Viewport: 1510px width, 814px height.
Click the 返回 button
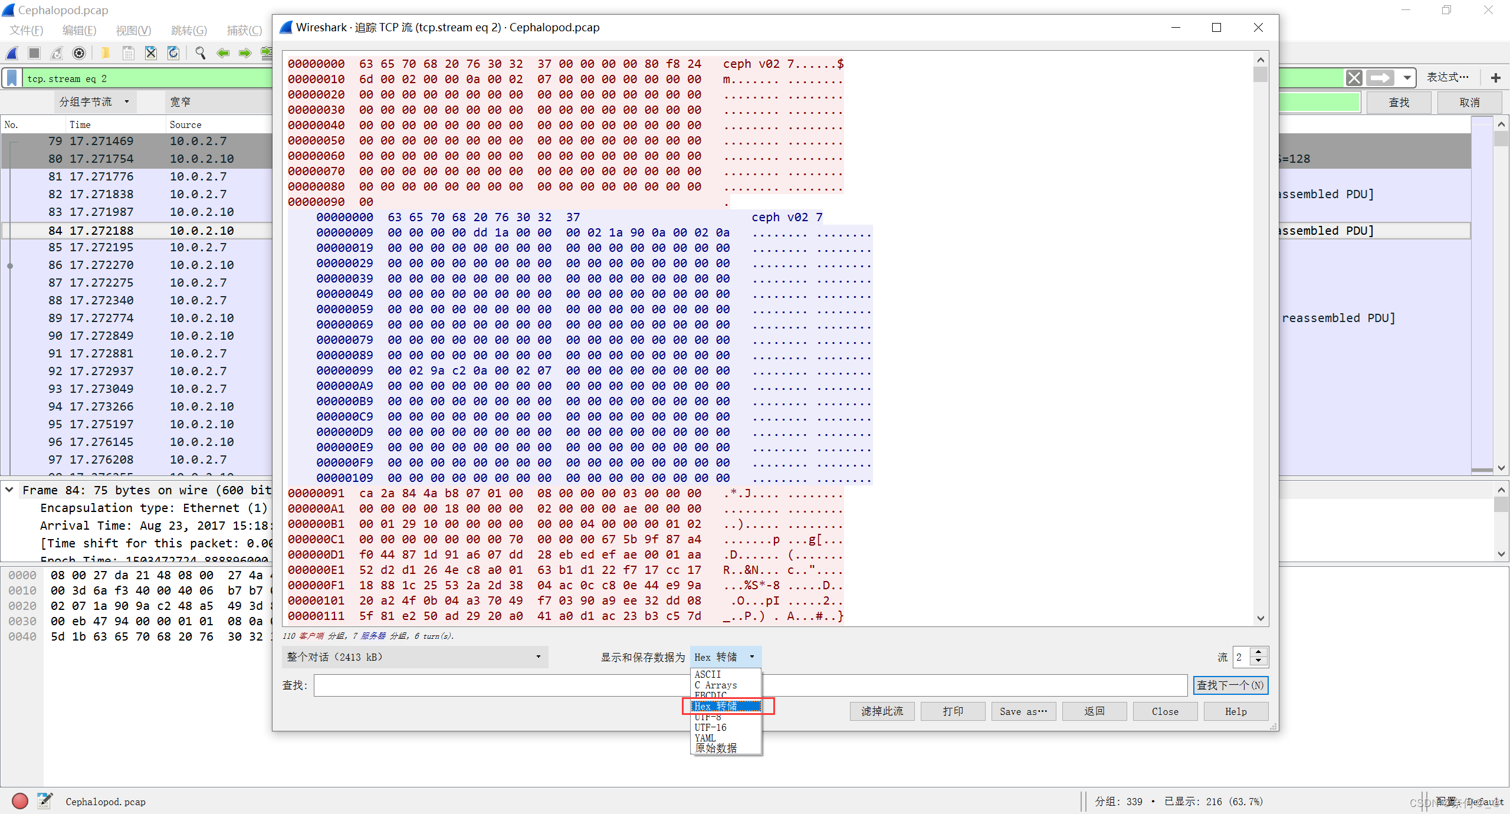[1094, 711]
